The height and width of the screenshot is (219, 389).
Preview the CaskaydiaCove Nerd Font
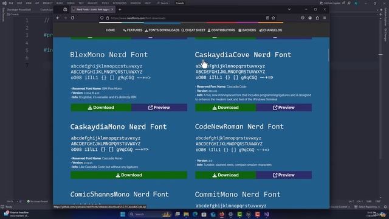coord(284,108)
